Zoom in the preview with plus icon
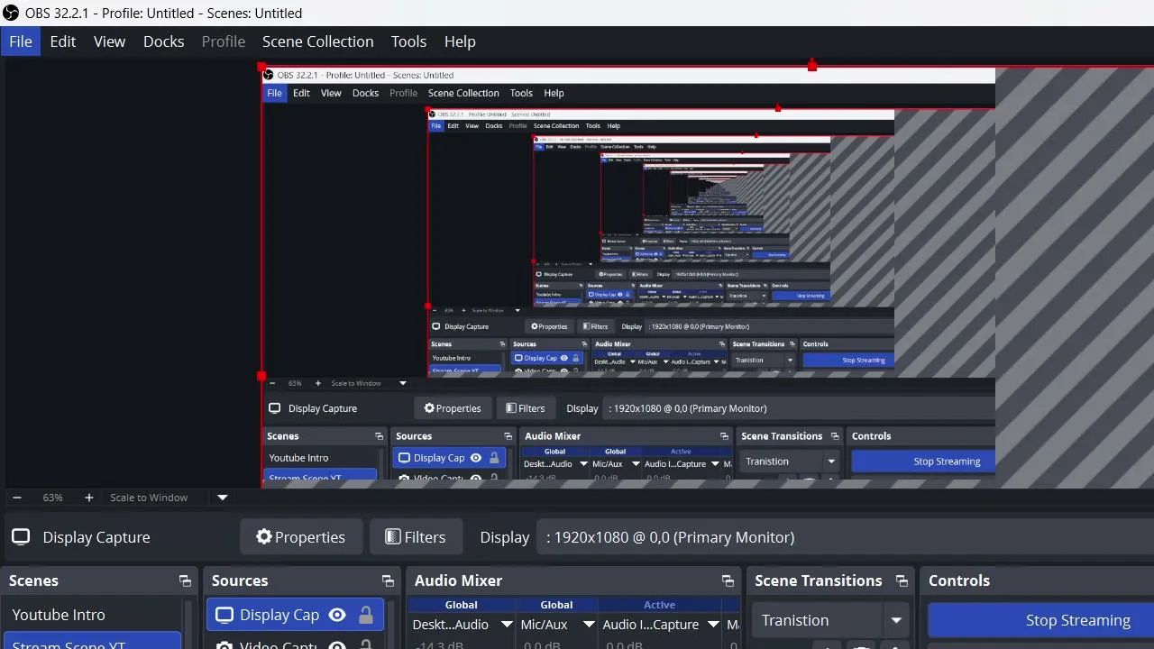 [88, 498]
